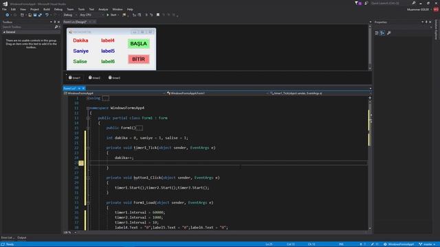Viewport: 440px width, 247px height.
Task: Open the Window menu
Action: [x=118, y=9]
